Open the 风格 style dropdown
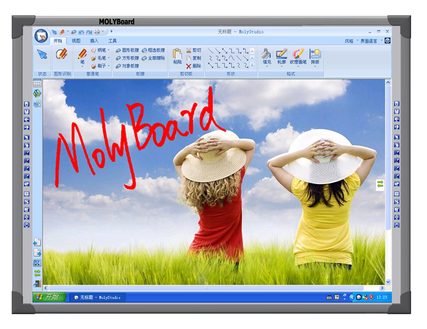The height and width of the screenshot is (329, 427). click(x=351, y=41)
